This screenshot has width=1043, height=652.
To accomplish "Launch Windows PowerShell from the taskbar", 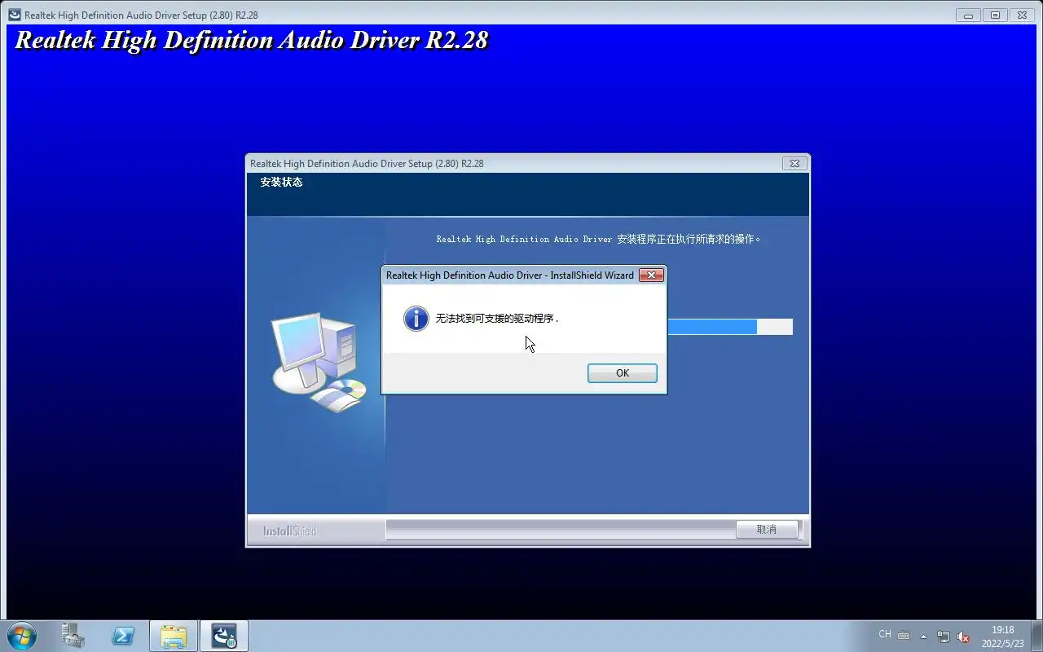I will [123, 636].
